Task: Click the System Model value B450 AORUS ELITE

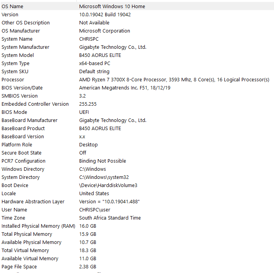Action: [x=100, y=55]
